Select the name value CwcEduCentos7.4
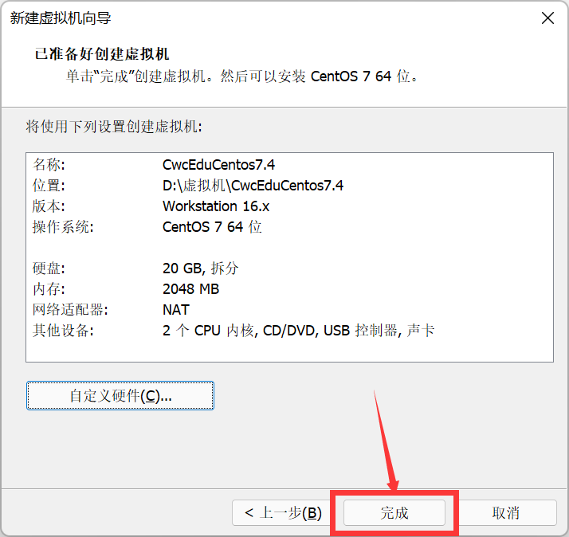Image resolution: width=569 pixels, height=537 pixels. pos(218,165)
